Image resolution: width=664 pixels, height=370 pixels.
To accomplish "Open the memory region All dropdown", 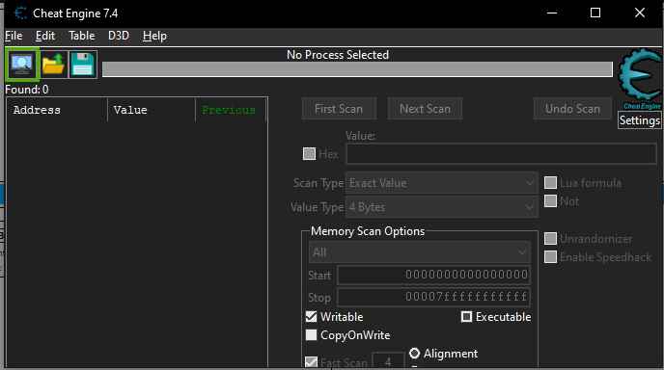I will click(x=420, y=252).
